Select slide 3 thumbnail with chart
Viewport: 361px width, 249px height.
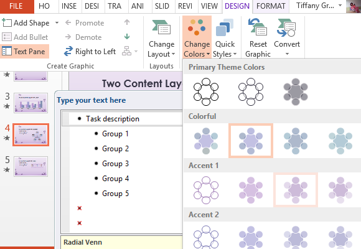(x=31, y=103)
